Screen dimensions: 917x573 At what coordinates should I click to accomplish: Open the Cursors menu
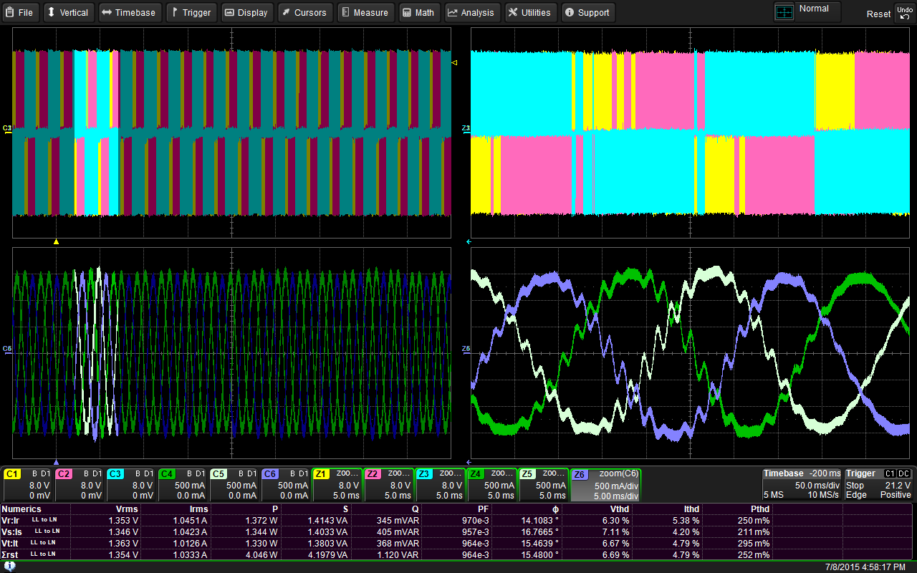pos(304,12)
